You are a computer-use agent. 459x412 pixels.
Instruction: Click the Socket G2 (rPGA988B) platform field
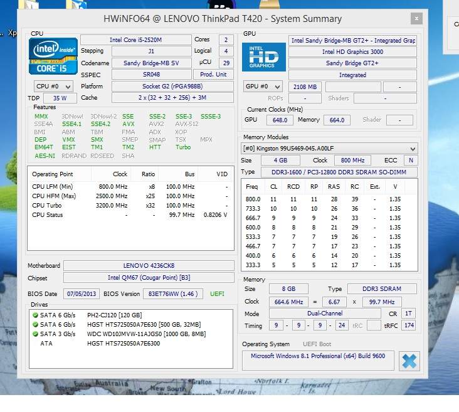coord(172,86)
